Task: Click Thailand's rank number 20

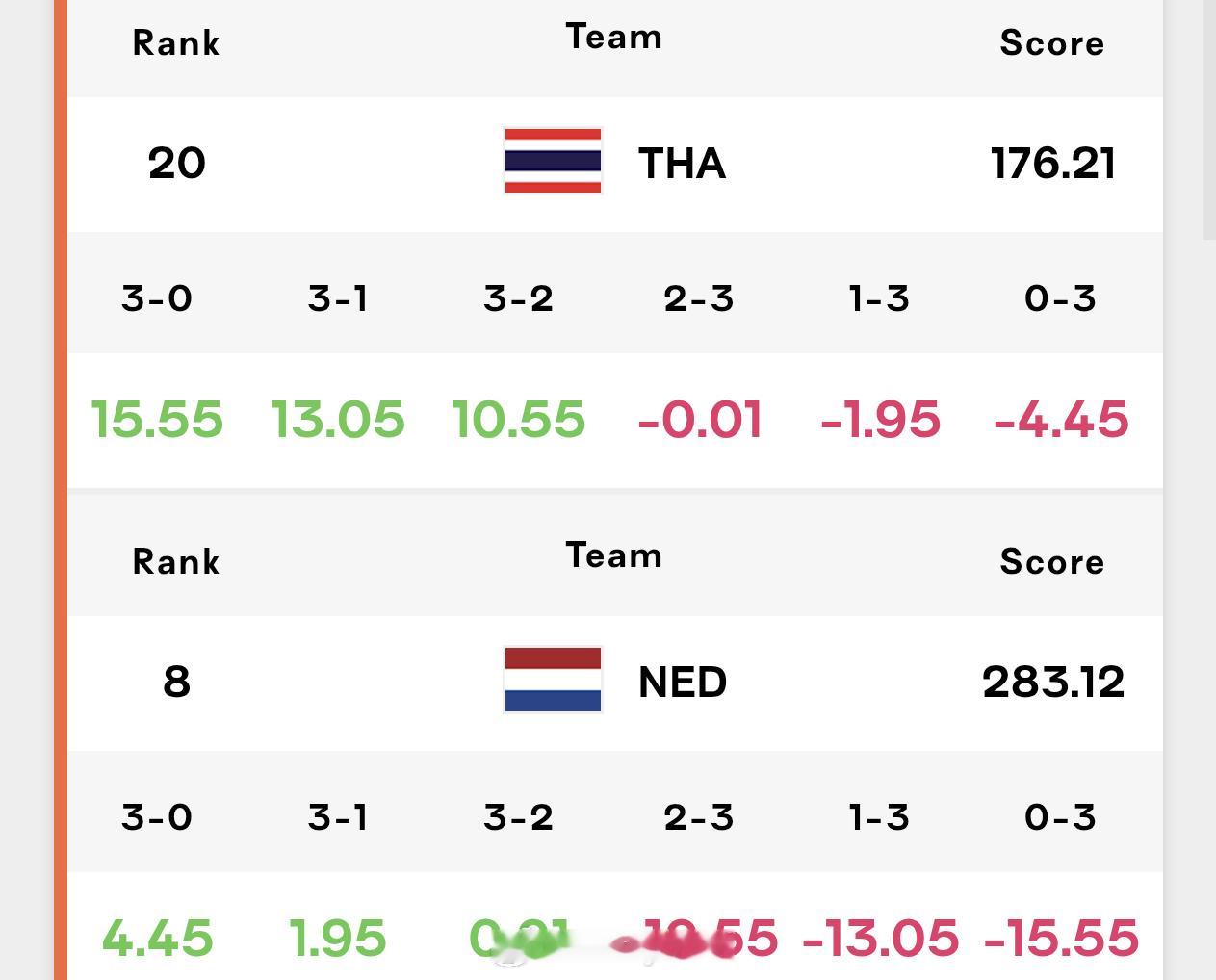Action: click(176, 163)
